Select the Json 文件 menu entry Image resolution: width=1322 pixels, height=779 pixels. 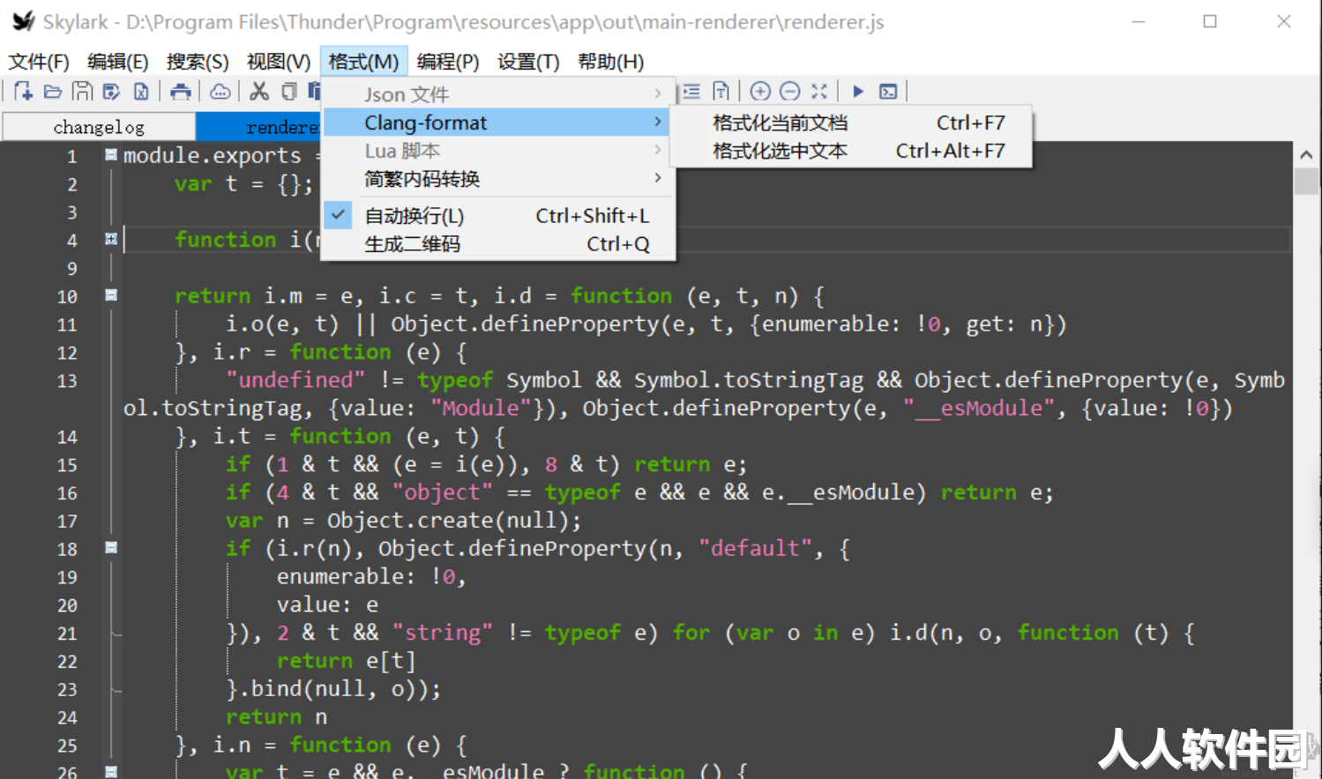pos(499,94)
